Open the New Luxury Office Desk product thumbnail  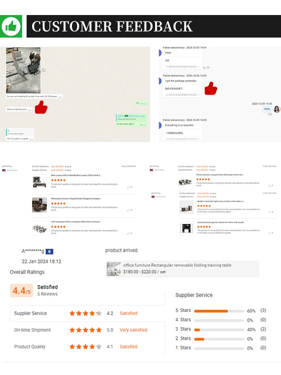(40, 182)
